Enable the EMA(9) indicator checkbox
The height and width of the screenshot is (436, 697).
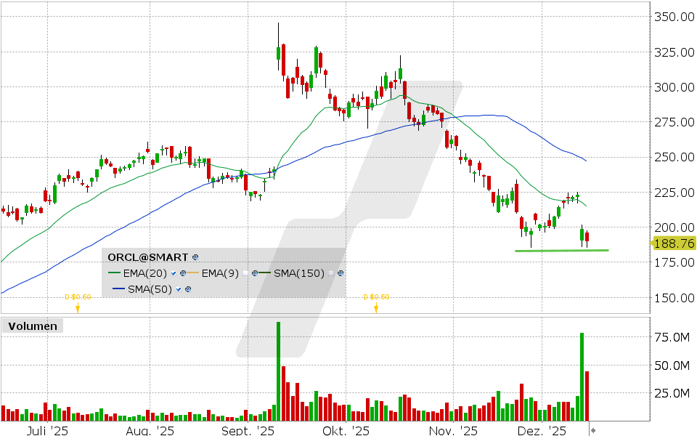(245, 272)
